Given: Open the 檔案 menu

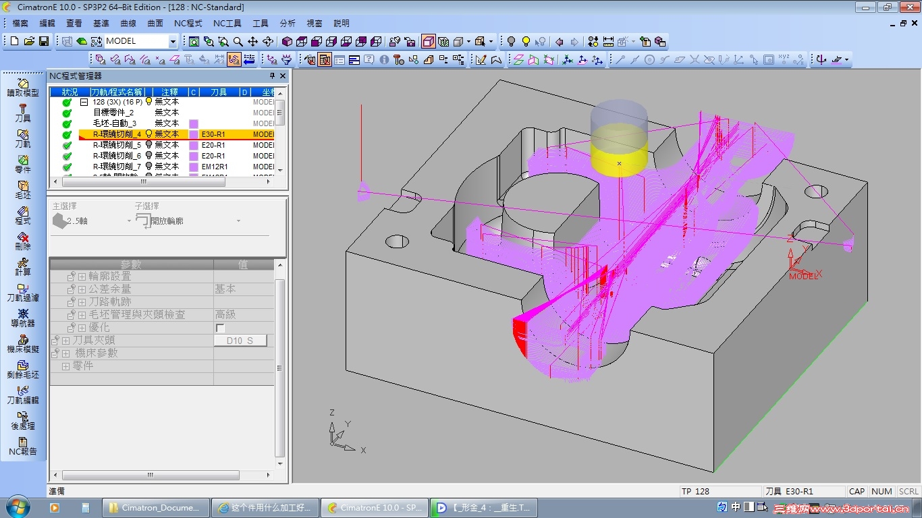Looking at the screenshot, I should pyautogui.click(x=20, y=23).
